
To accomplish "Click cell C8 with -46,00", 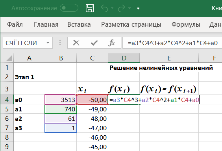I will point(92,137).
